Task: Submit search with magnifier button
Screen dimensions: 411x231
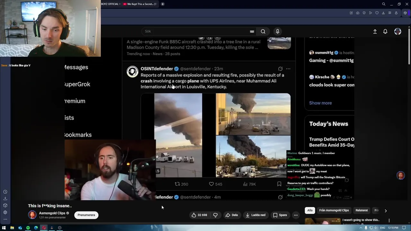Action: coord(263,31)
